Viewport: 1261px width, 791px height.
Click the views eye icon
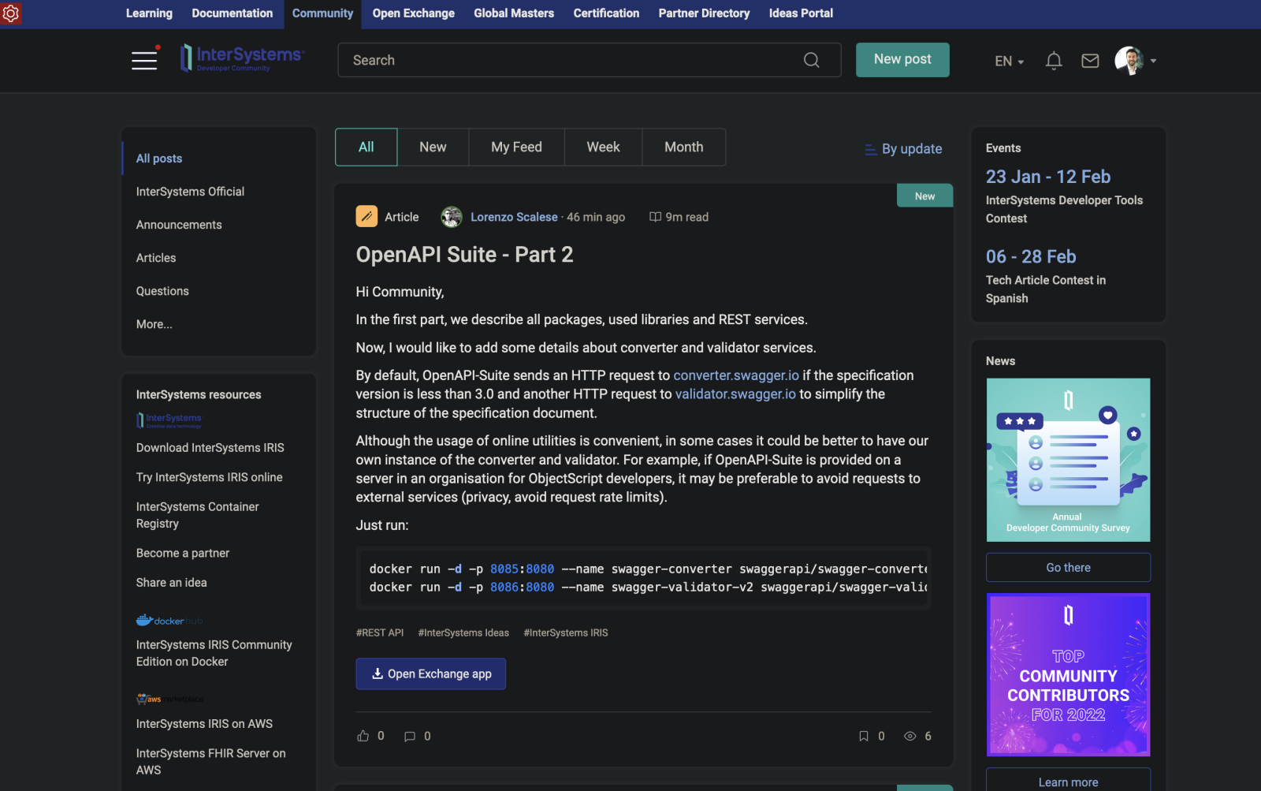pos(910,736)
